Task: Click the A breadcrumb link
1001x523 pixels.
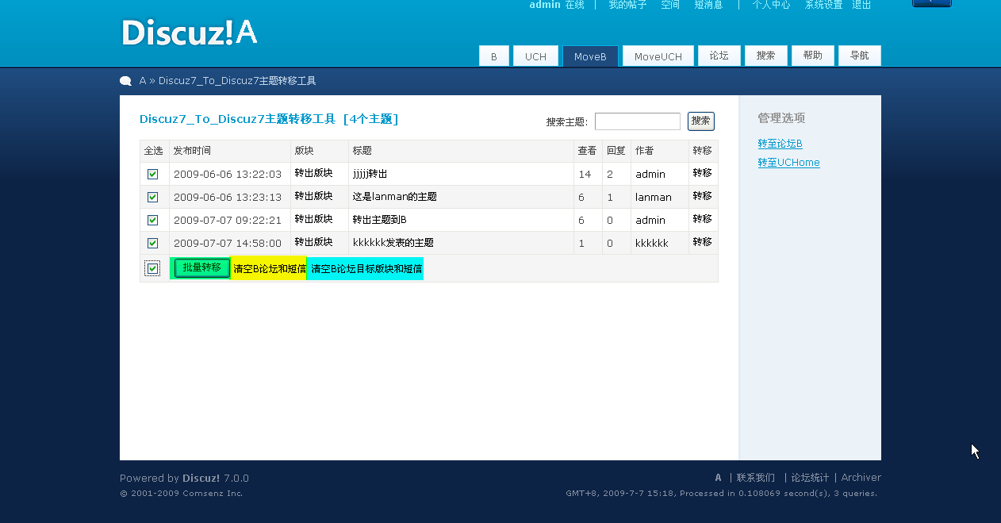Action: pyautogui.click(x=143, y=81)
